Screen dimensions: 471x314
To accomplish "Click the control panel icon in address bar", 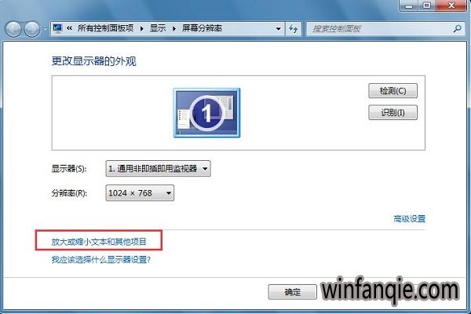I will [x=57, y=28].
